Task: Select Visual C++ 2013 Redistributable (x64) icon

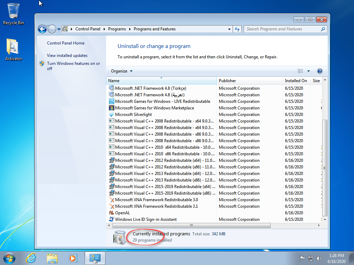Action: pyautogui.click(x=112, y=173)
